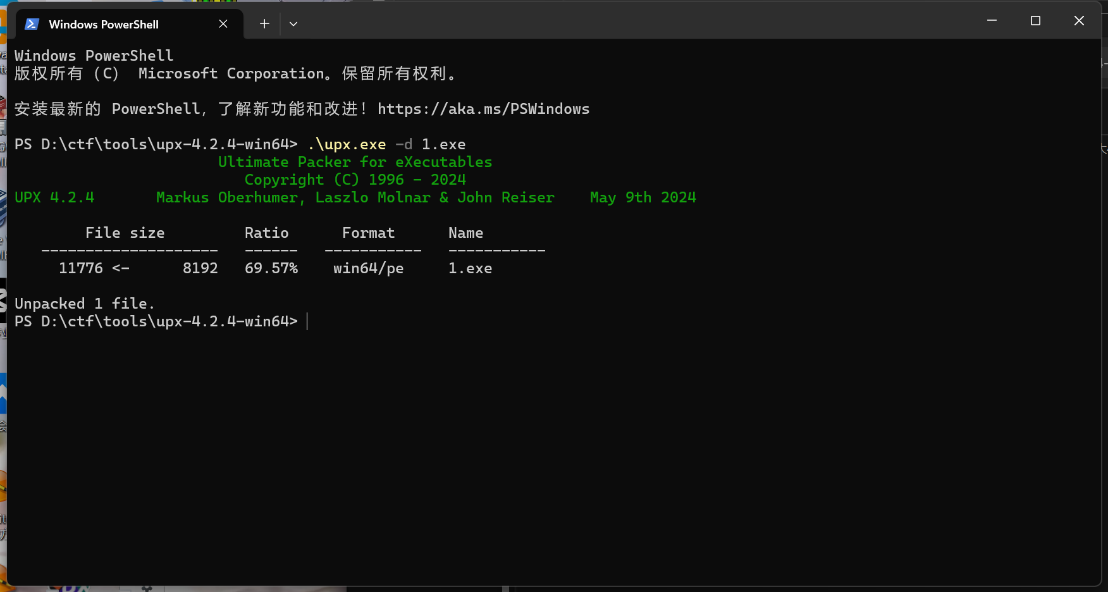Click the ratio value 69.57%
This screenshot has height=592, width=1108.
click(x=271, y=268)
